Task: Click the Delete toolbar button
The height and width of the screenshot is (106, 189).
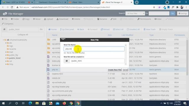Action: pyautogui.click(x=76, y=19)
